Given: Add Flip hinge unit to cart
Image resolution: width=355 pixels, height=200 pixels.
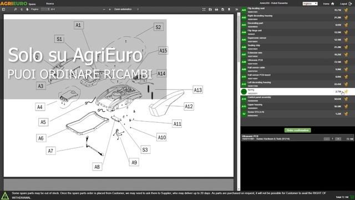Looking at the screenshot, I should tap(346, 32).
